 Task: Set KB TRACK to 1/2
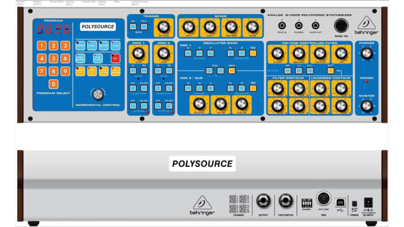[x=298, y=71]
